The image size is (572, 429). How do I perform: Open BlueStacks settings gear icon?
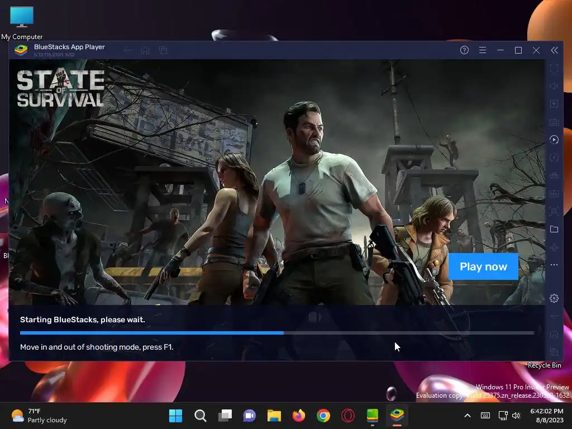pos(554,298)
